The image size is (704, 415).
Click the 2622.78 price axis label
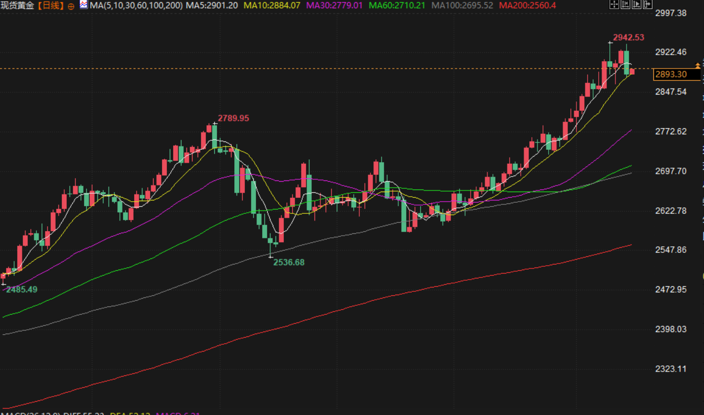(x=671, y=210)
